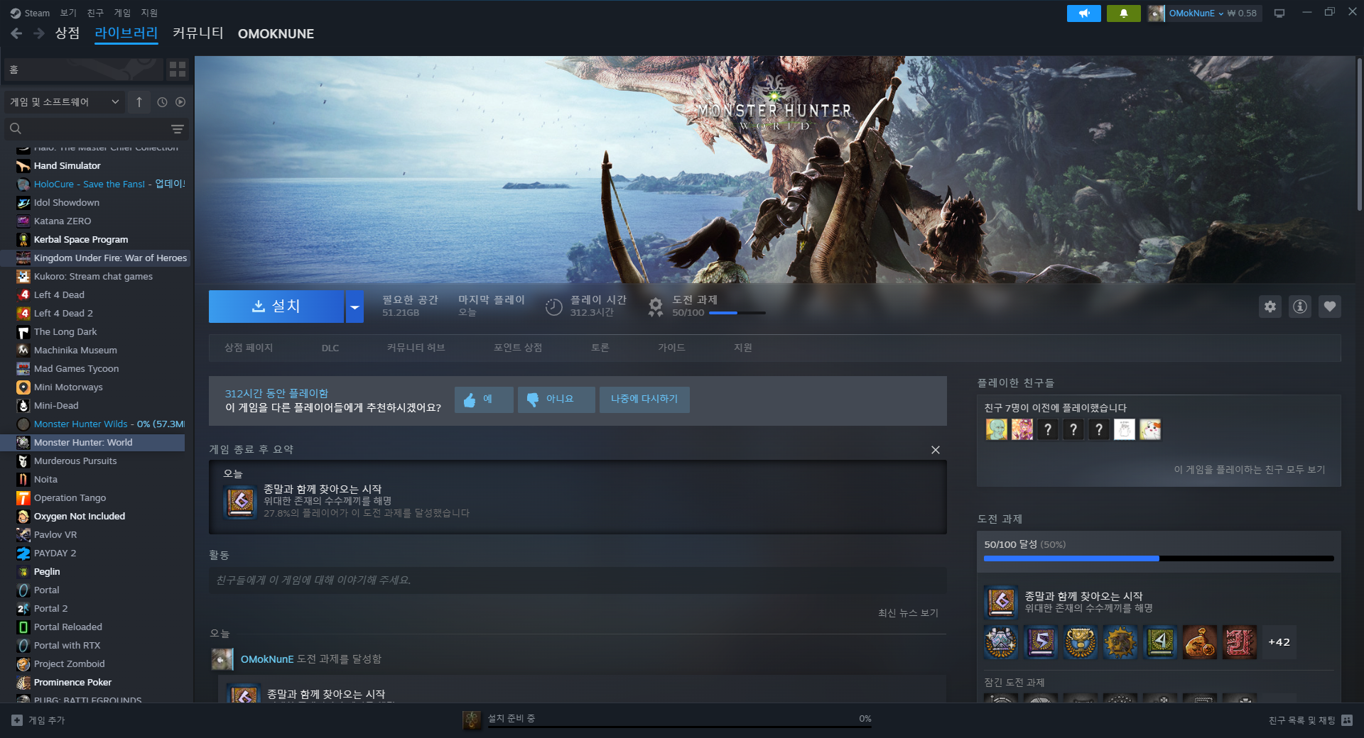Click the sort ascending arrow icon
Image resolution: width=1364 pixels, height=738 pixels.
139,102
